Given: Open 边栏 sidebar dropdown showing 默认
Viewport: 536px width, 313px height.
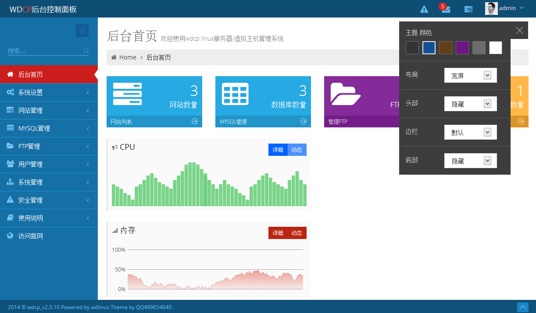Looking at the screenshot, I should point(471,132).
